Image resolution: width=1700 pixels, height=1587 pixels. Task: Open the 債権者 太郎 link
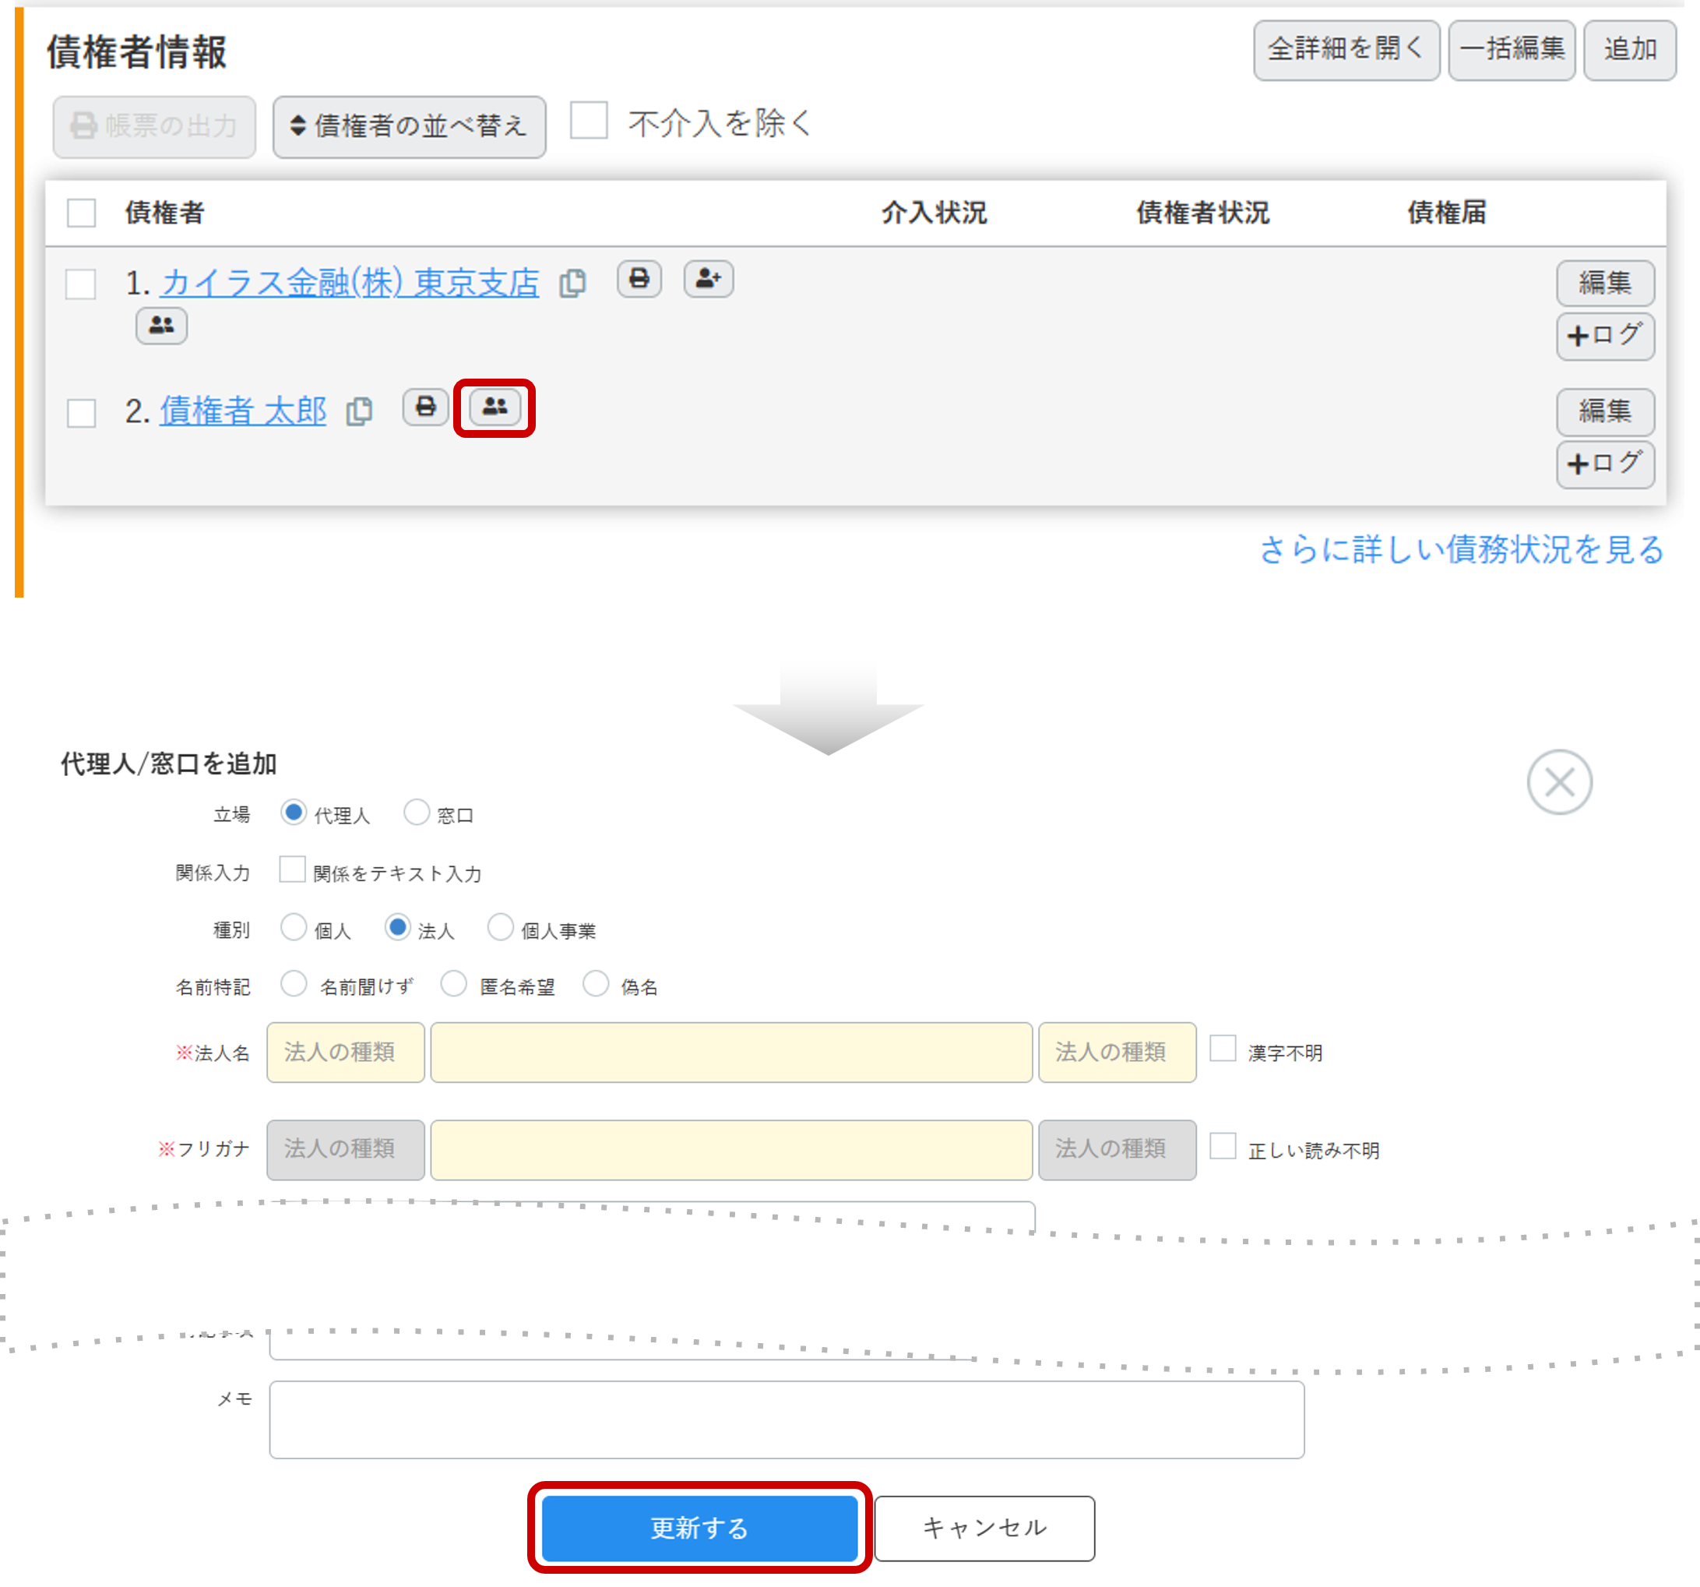pos(243,411)
